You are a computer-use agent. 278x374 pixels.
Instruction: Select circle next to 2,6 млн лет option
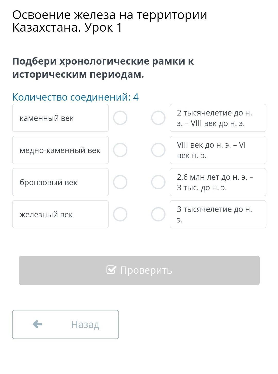[x=158, y=182]
